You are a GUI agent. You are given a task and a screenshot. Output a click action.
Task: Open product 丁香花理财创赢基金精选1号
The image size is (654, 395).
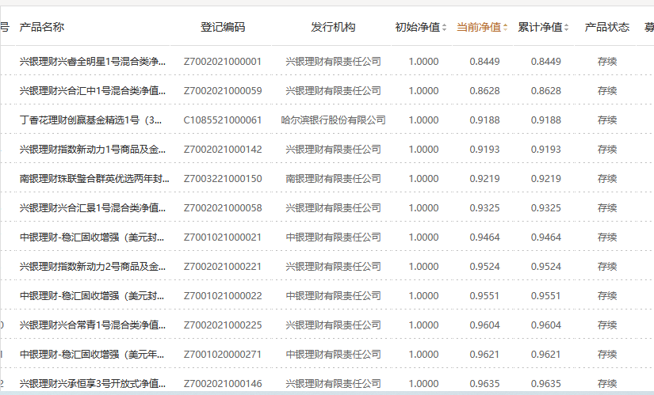(90, 120)
